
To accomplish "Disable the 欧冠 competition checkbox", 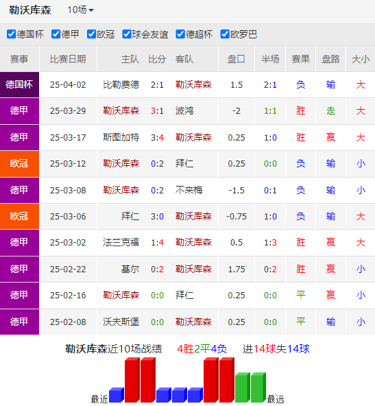I will click(92, 34).
